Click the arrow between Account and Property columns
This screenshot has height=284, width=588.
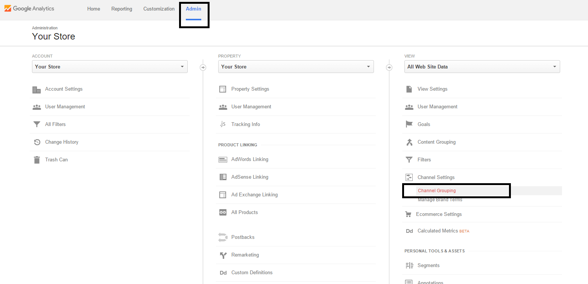pos(203,67)
